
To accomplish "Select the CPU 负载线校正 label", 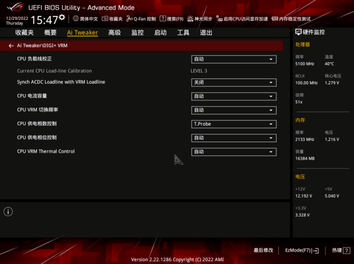I will [34, 59].
